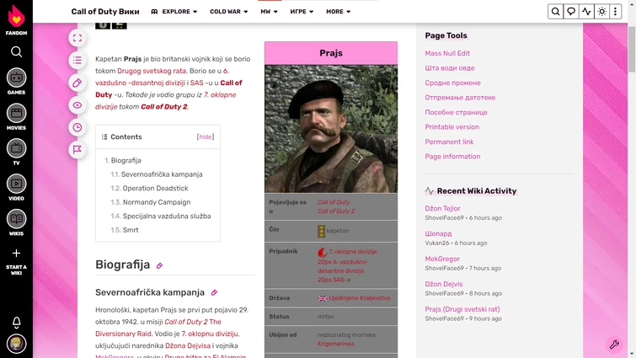This screenshot has height=358, width=636.
Task: Open the SAS link in intro paragraph
Action: pyautogui.click(x=197, y=83)
